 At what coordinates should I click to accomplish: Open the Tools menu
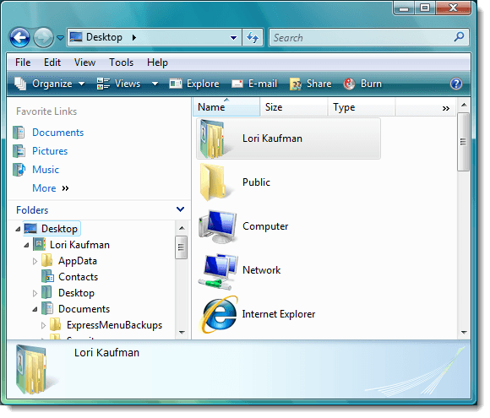point(122,62)
